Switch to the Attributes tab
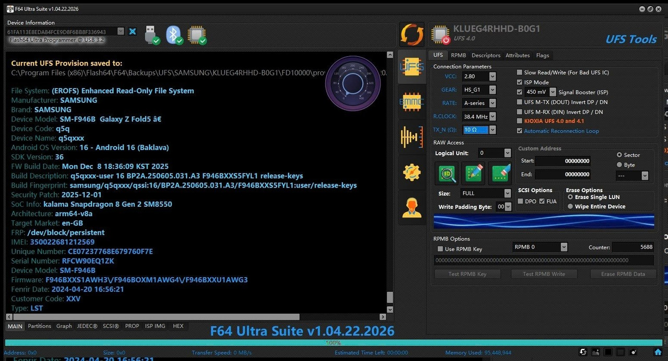The height and width of the screenshot is (361, 668). [518, 55]
